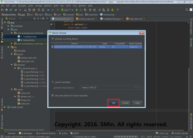Image resolution: width=193 pixels, height=138 pixels.
Task: Click the Save All toolbar icon
Action: point(7,10)
